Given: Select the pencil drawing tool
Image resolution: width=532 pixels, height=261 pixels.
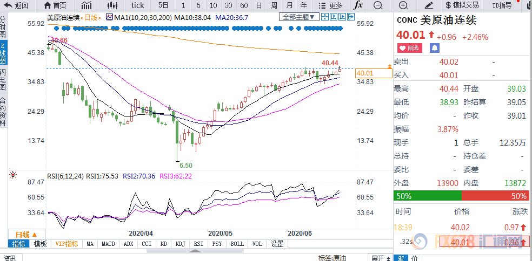Looking at the screenshot, I should coord(429,5).
